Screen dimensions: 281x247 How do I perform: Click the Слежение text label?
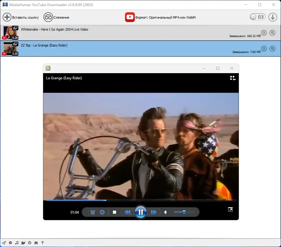point(61,17)
